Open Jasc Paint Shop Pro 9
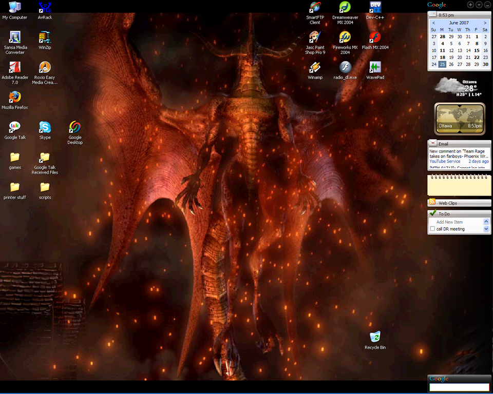 (315, 43)
